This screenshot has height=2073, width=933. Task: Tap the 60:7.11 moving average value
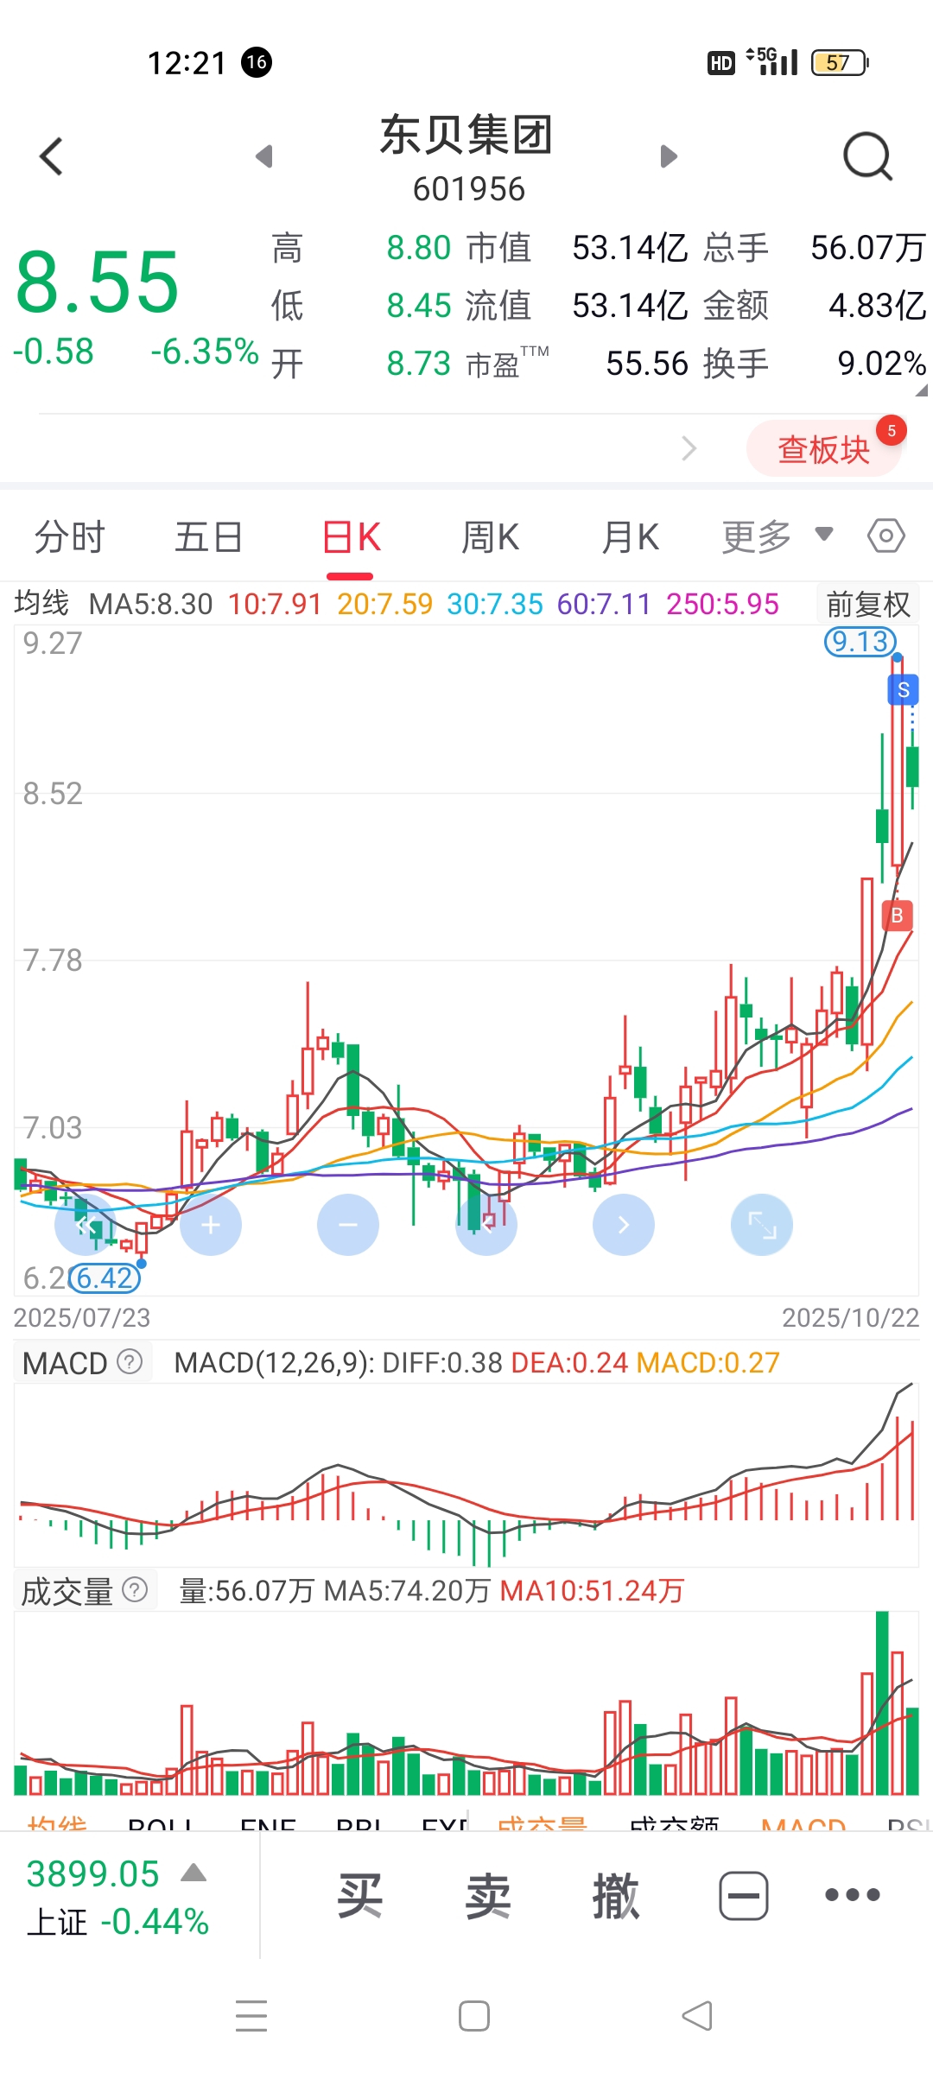click(604, 604)
